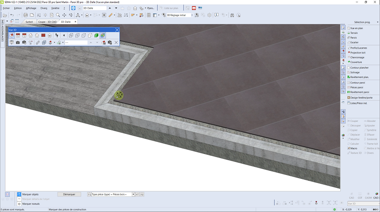This screenshot has height=212, width=380.
Task: Select the Marquer noeuds option
Action: 19,203
